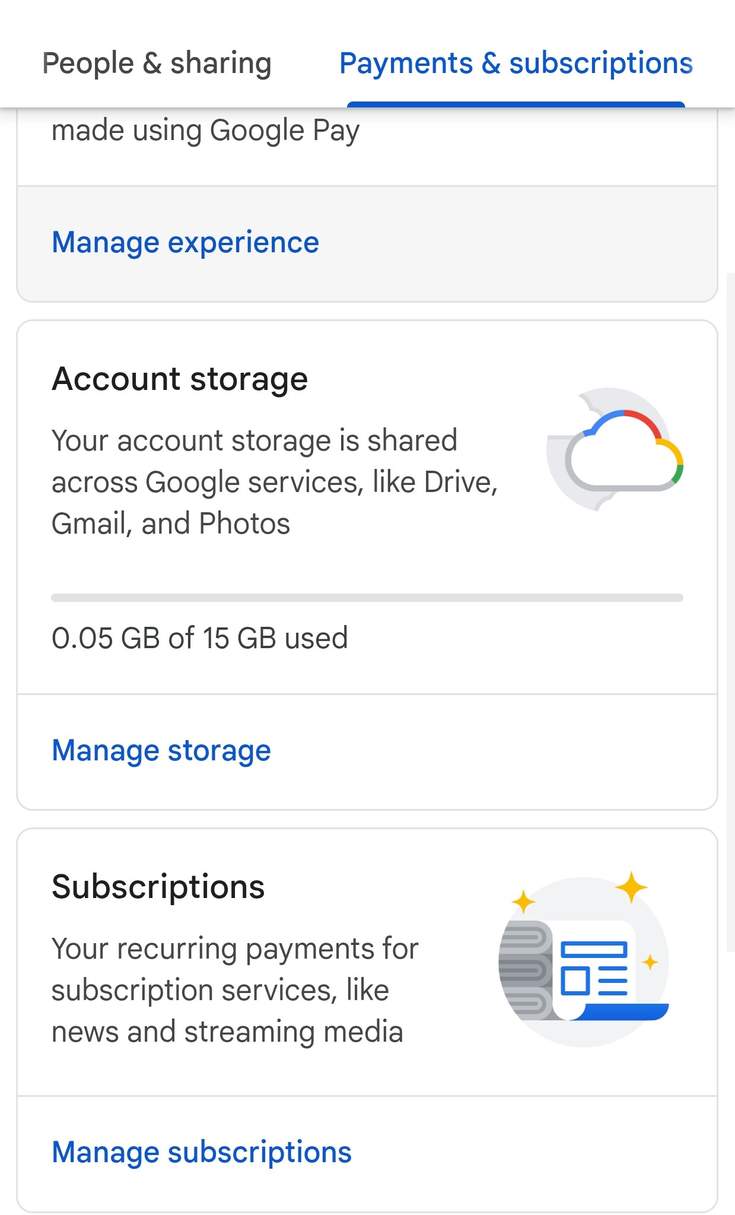This screenshot has height=1215, width=735.
Task: Click the Subscriptions heading
Action: tap(158, 887)
